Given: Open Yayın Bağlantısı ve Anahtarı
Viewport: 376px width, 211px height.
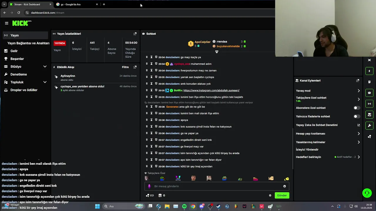Looking at the screenshot, I should coord(28,43).
